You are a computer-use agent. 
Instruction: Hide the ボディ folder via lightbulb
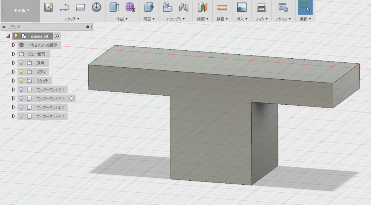pyautogui.click(x=21, y=72)
